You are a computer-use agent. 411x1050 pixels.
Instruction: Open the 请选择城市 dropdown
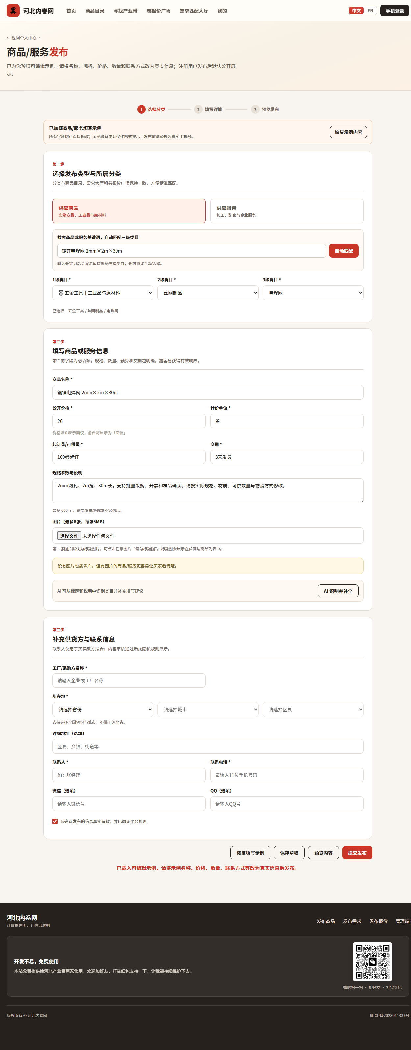coord(208,709)
